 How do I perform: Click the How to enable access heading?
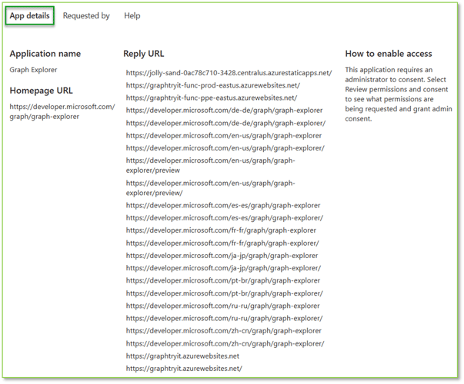pyautogui.click(x=389, y=54)
